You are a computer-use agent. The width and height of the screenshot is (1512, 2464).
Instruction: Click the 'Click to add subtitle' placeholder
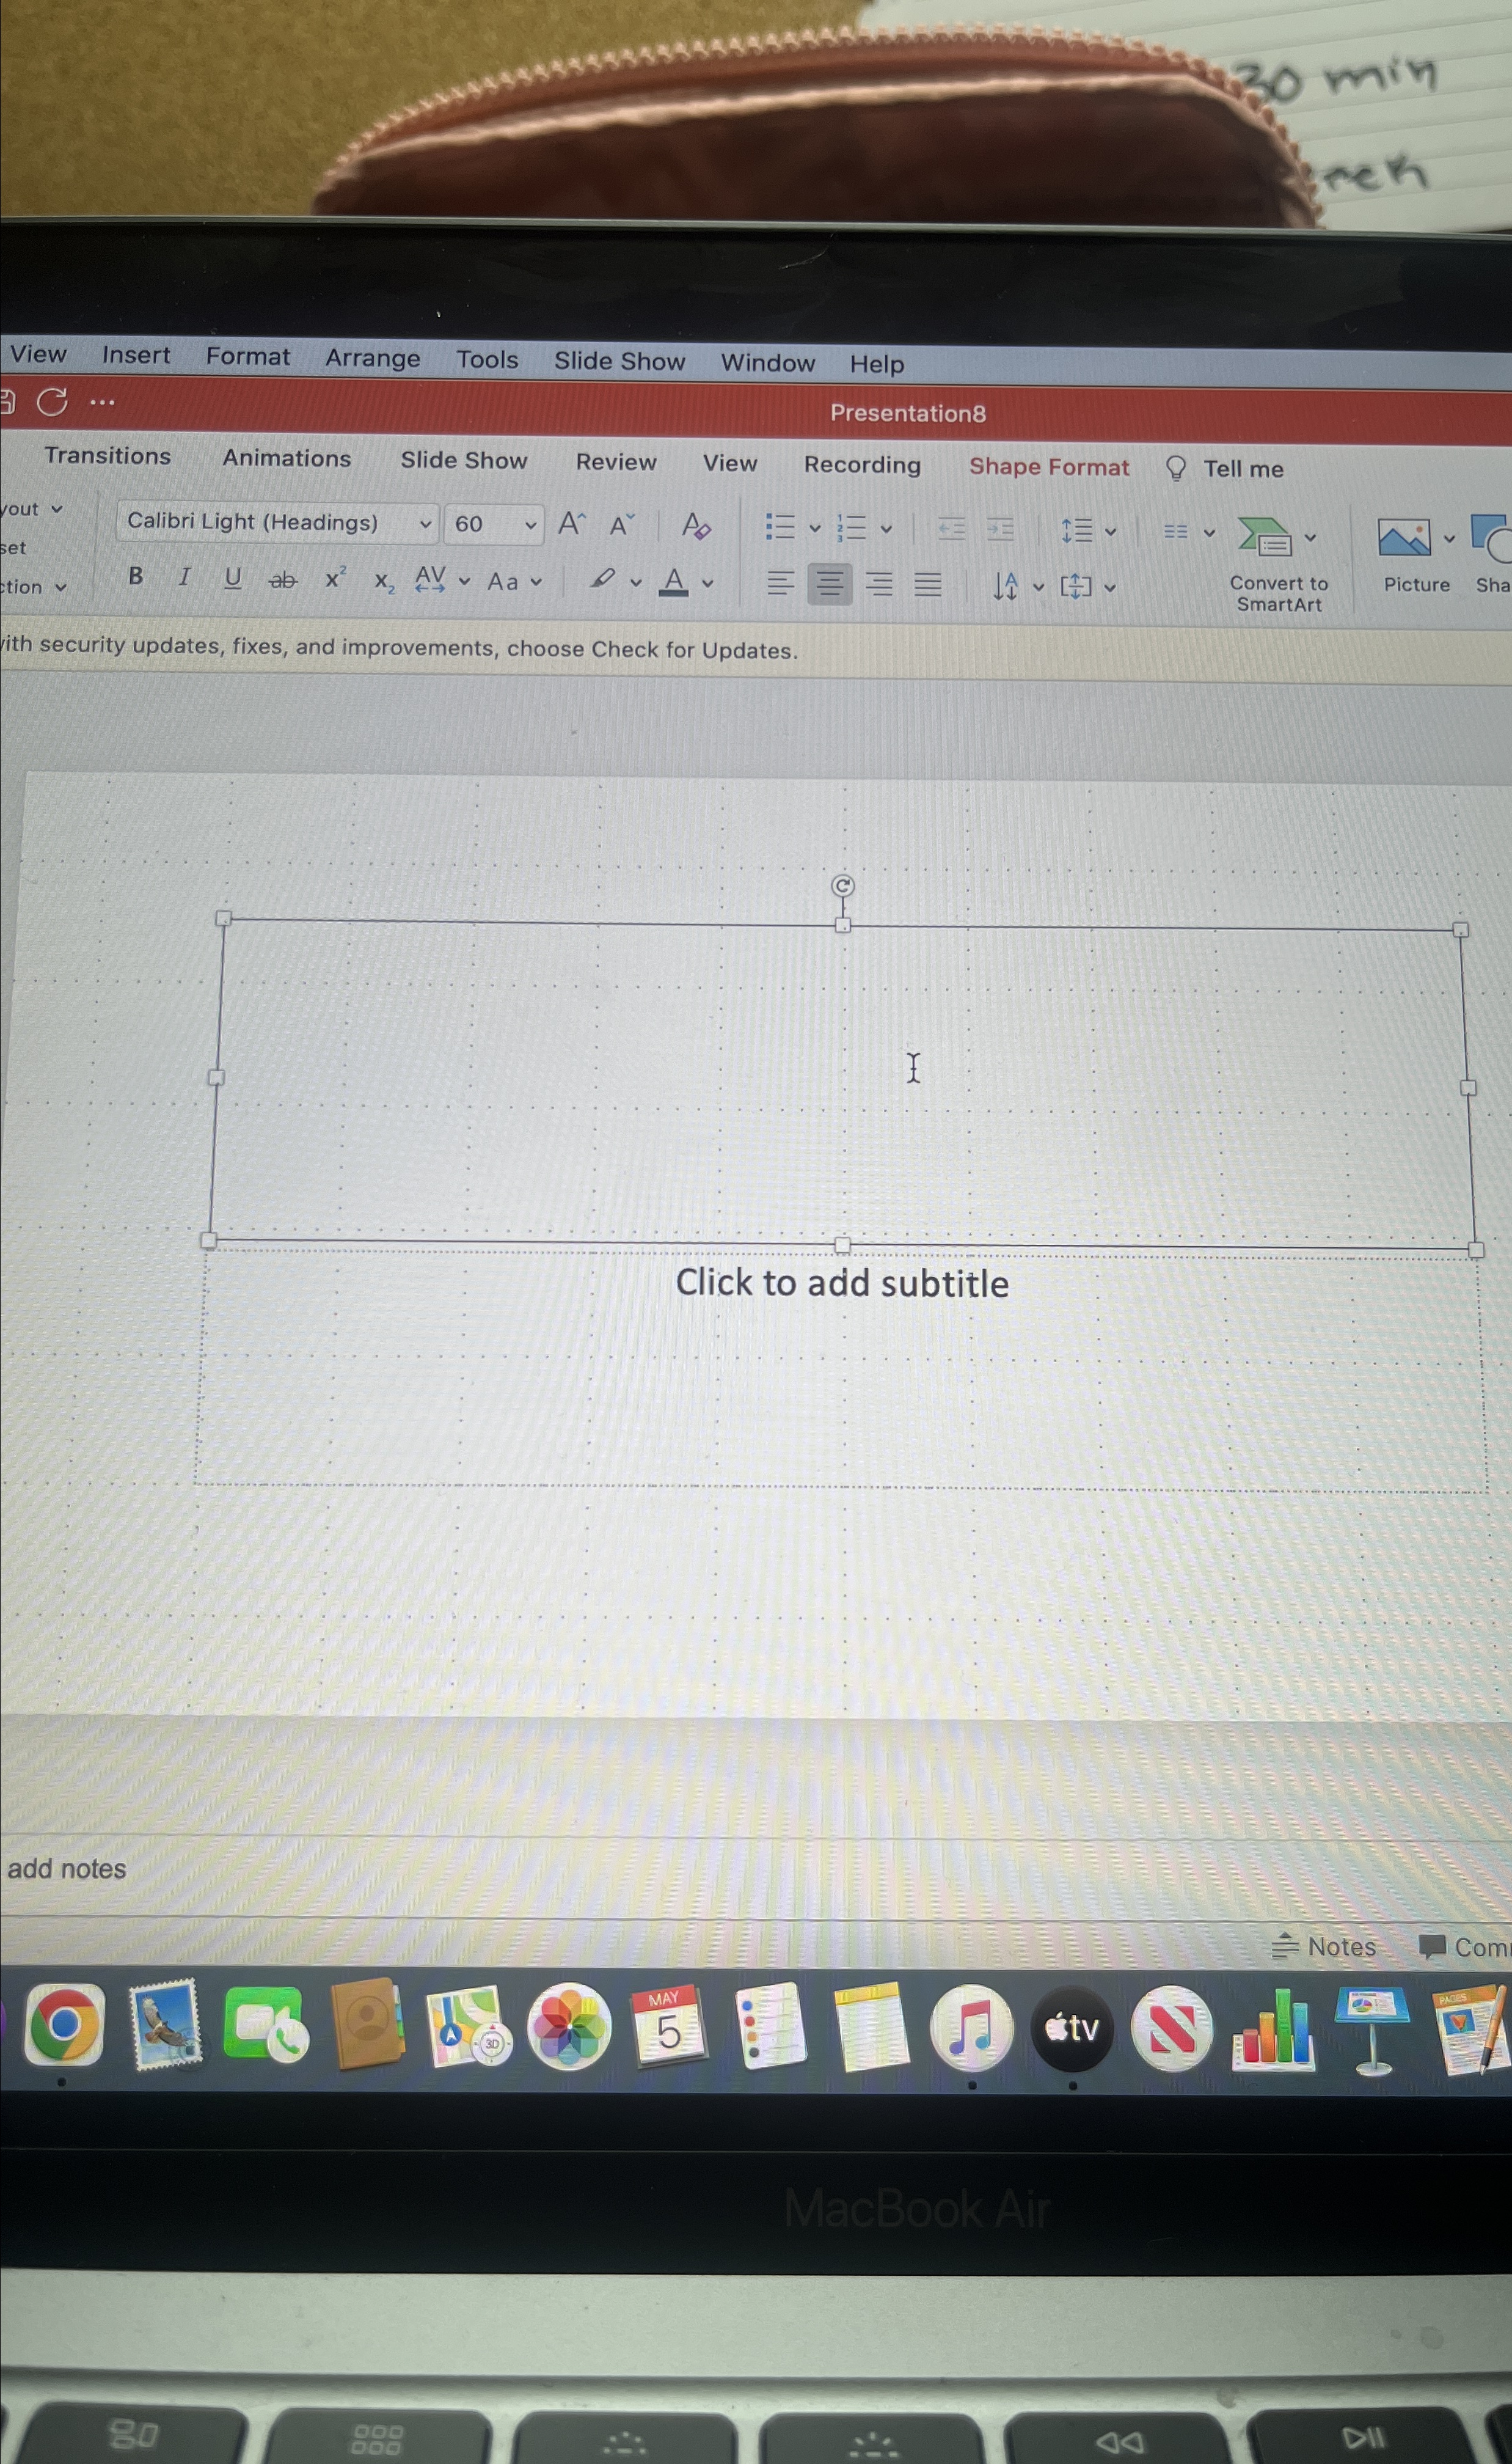841,1283
